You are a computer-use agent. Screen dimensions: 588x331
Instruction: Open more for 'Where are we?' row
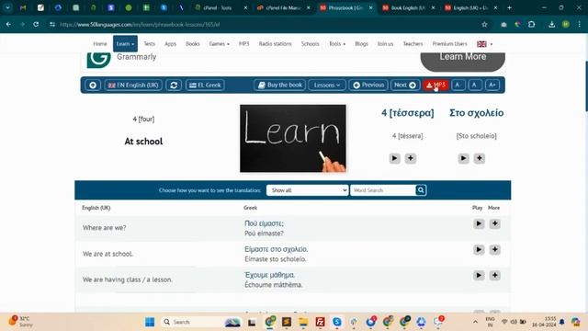point(494,223)
